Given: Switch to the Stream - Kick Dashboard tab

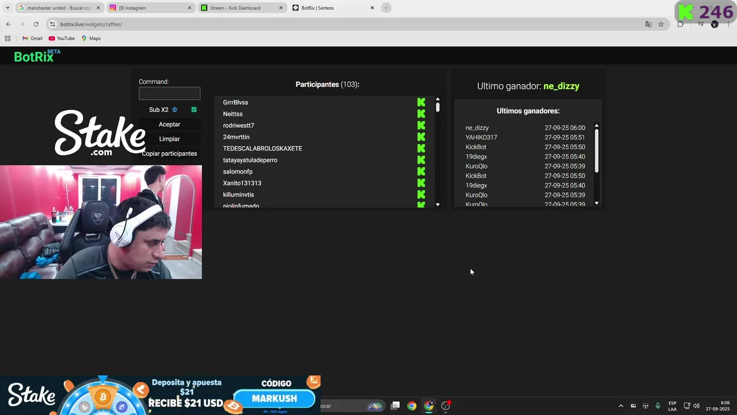Looking at the screenshot, I should tap(242, 8).
